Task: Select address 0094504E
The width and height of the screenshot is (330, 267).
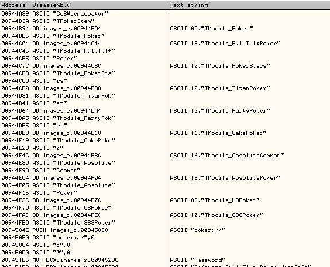Action: click(x=15, y=230)
